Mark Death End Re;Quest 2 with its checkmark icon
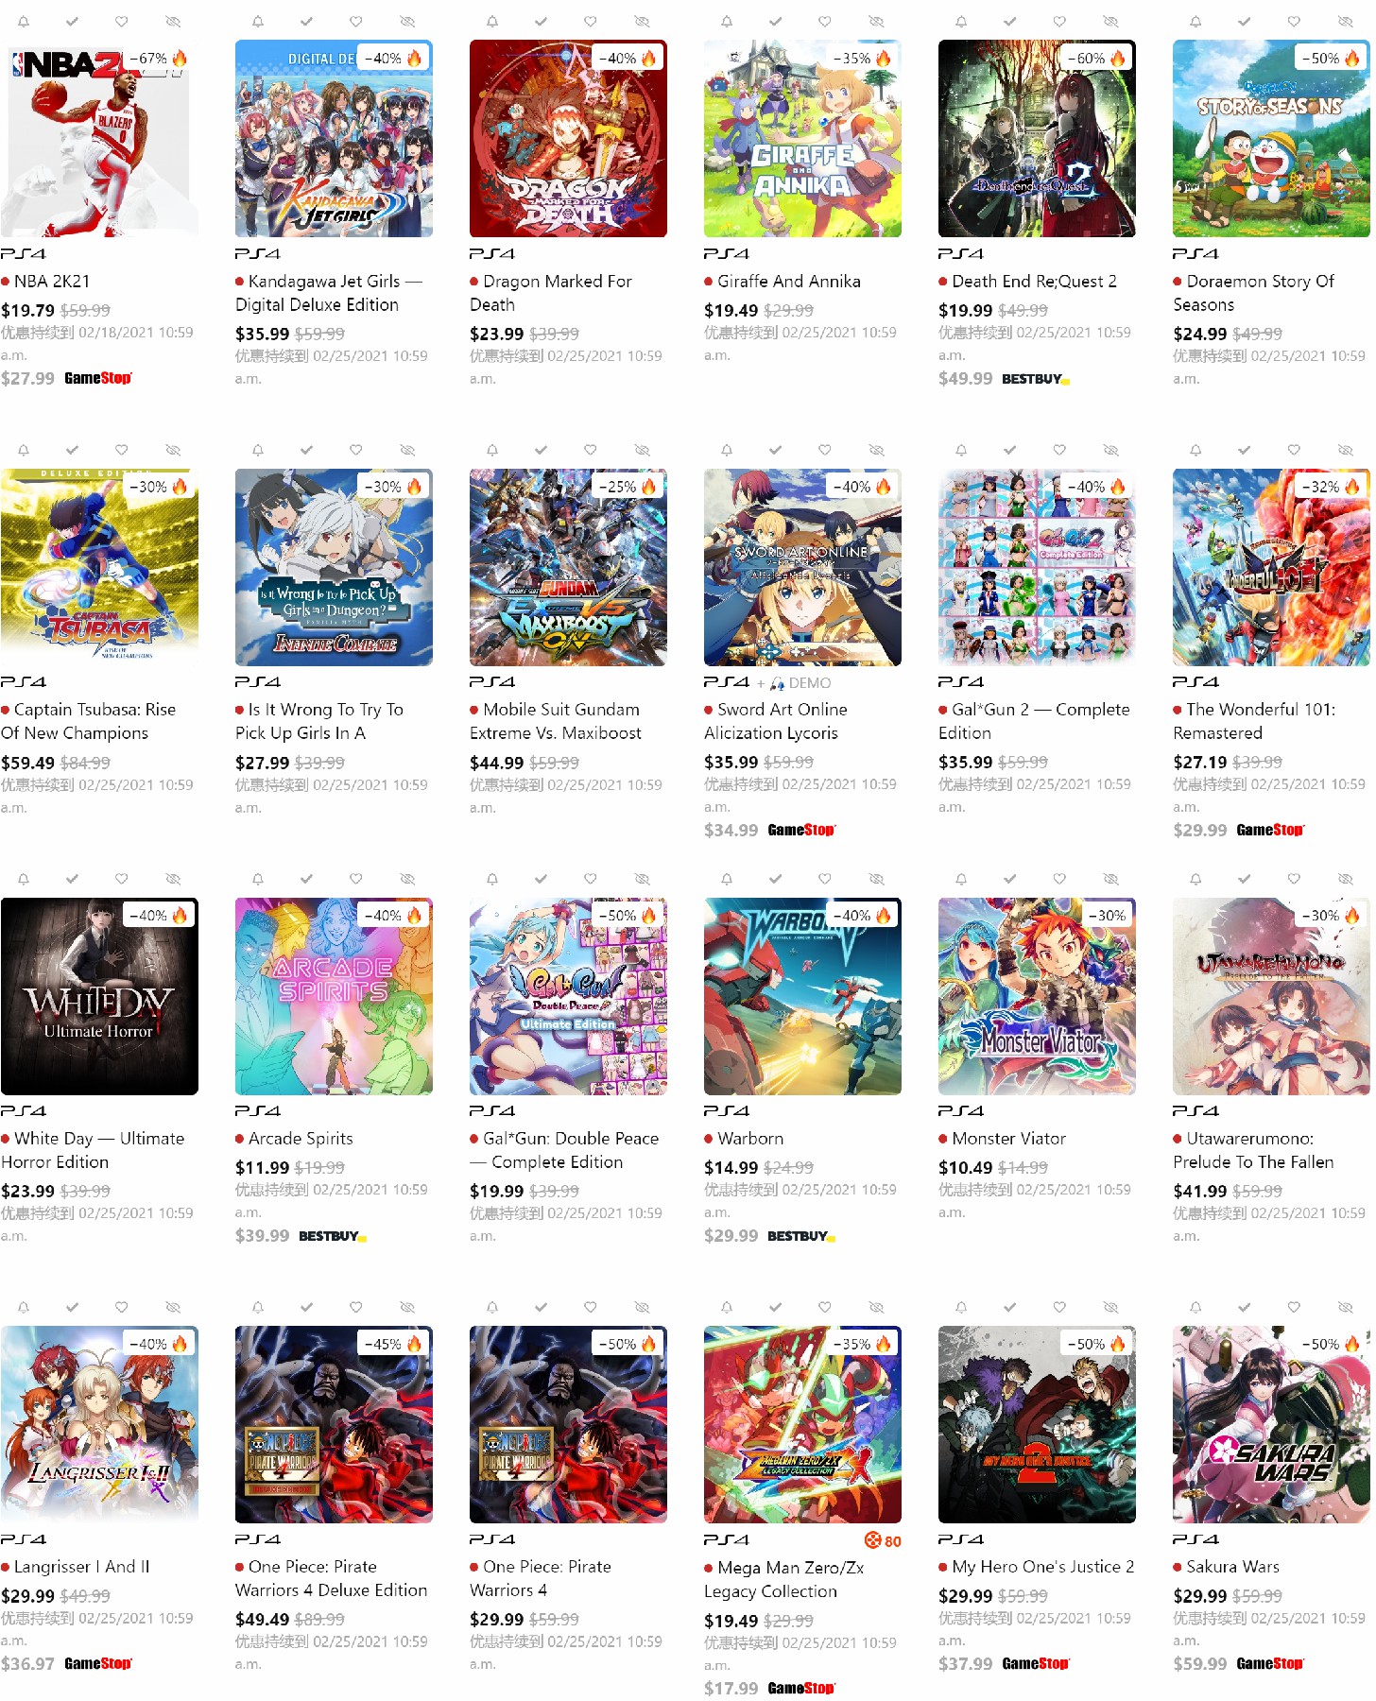This screenshot has height=1701, width=1376. pos(1010,21)
